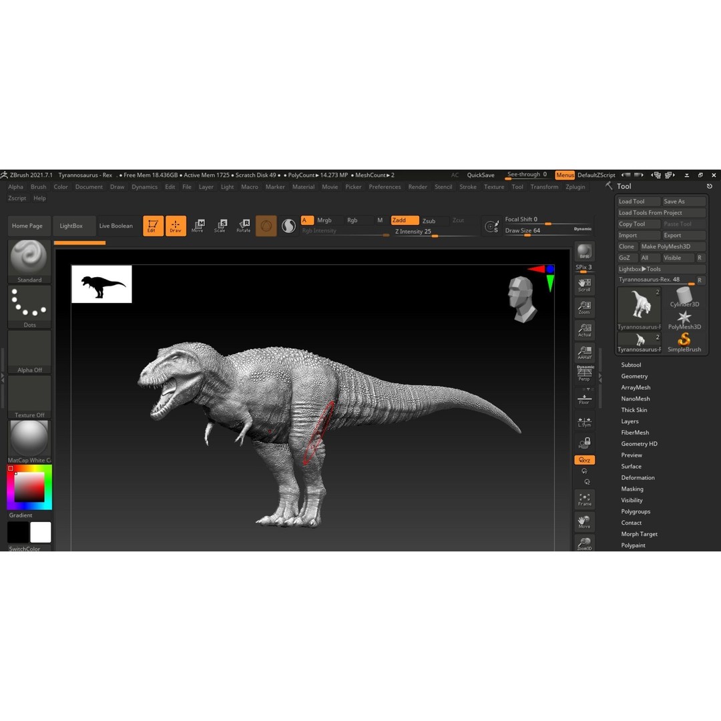Expand the ArrayMesh sub-palette
The height and width of the screenshot is (721, 721).
pyautogui.click(x=636, y=387)
